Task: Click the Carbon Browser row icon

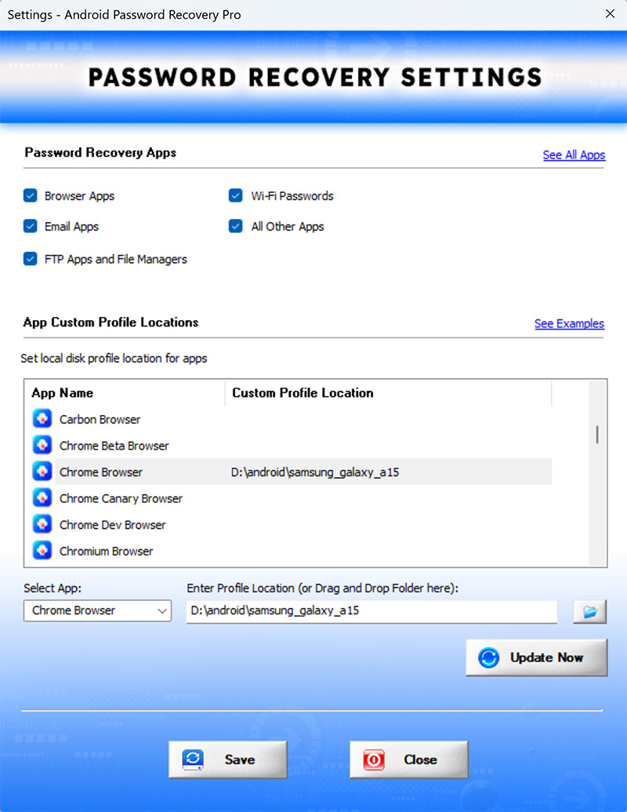Action: coord(42,418)
